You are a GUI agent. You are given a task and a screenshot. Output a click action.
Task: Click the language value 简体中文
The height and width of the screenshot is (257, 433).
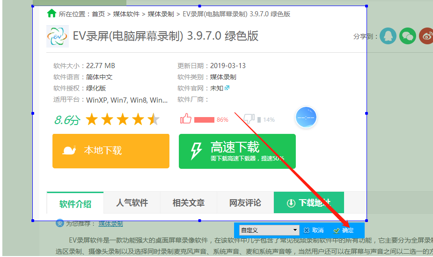(x=99, y=77)
